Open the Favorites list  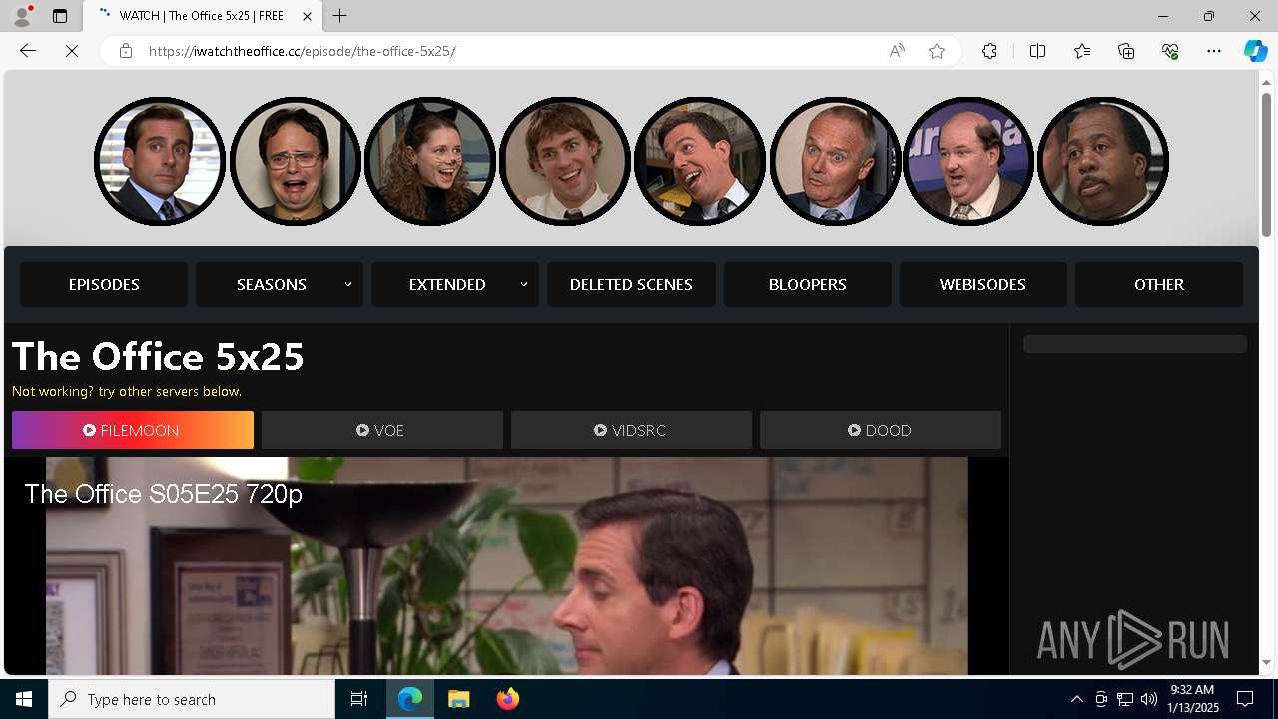[x=1082, y=51]
